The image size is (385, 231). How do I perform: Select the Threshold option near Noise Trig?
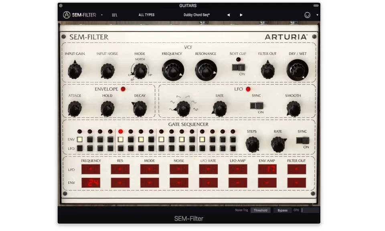click(260, 210)
